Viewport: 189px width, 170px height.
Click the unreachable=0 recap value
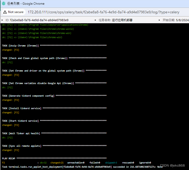pos(76,163)
